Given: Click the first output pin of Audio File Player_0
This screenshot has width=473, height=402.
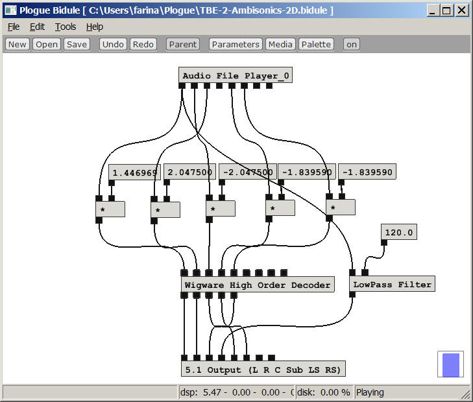Looking at the screenshot, I should [x=182, y=86].
